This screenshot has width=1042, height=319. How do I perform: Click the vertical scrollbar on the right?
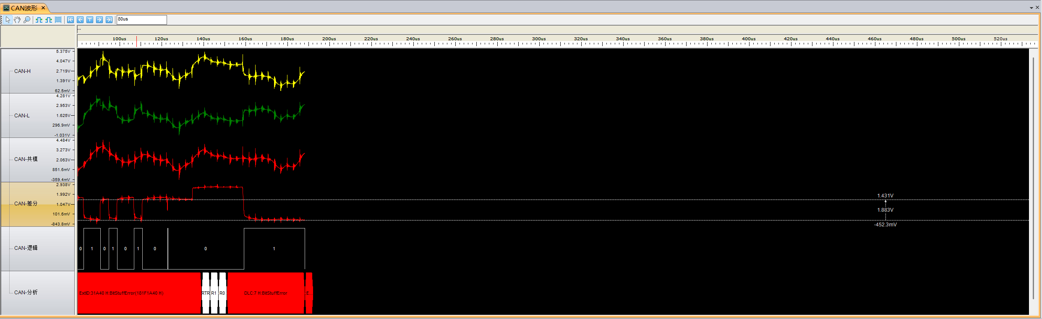coord(1033,178)
